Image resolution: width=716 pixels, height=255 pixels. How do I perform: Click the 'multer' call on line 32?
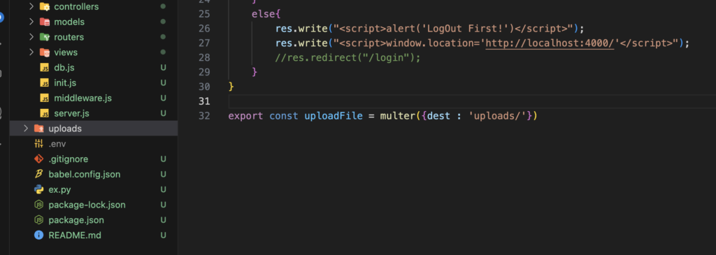(397, 116)
